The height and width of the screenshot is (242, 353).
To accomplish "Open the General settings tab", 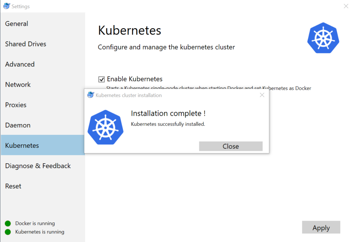I will (17, 24).
